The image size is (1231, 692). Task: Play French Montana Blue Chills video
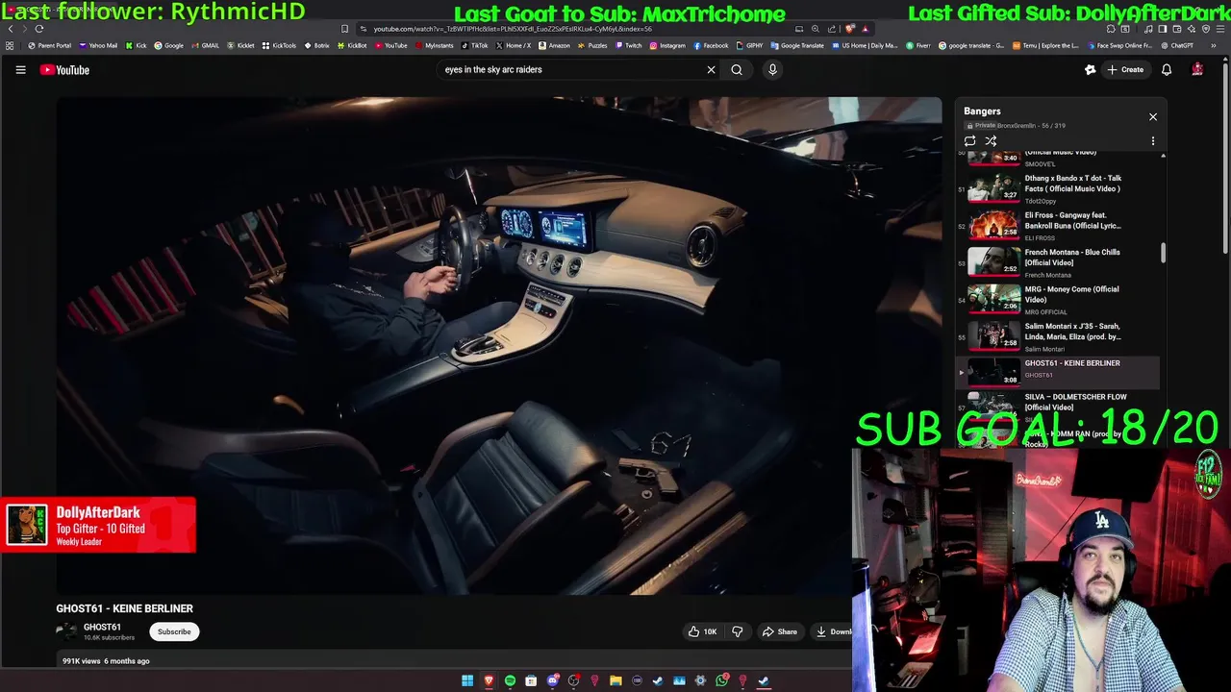(x=1058, y=262)
